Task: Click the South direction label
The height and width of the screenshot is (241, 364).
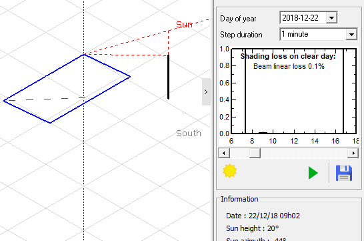Action: (189, 133)
